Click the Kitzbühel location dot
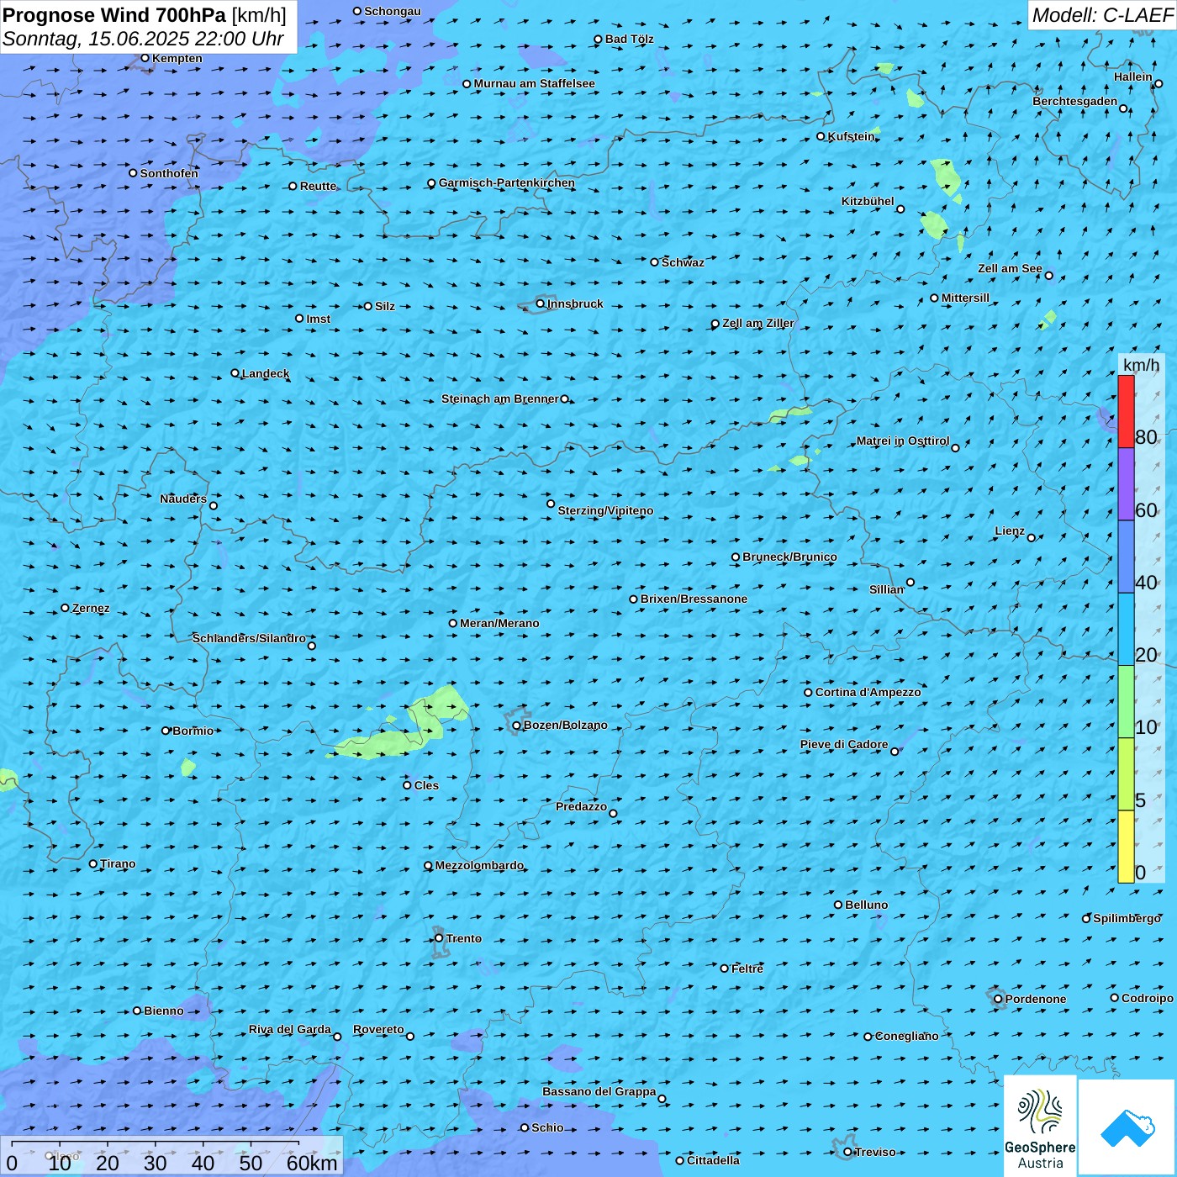1177x1177 pixels. (x=900, y=209)
